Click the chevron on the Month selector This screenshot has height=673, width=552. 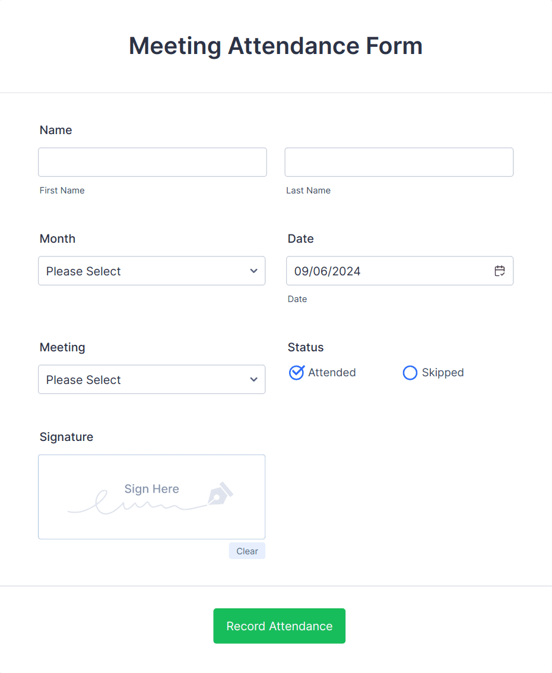click(x=254, y=271)
